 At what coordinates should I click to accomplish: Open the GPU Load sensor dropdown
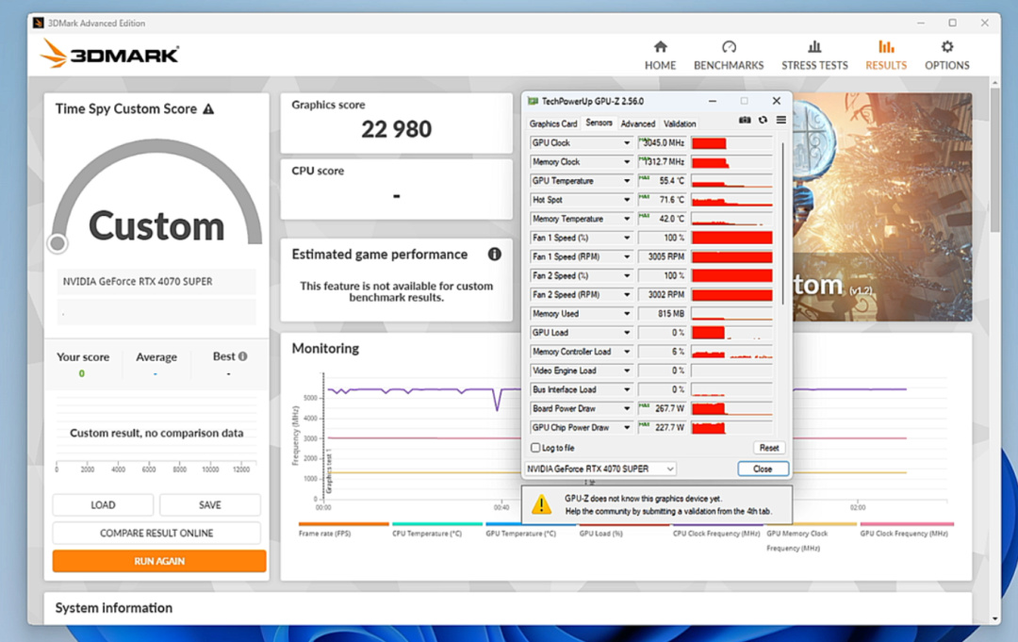tap(627, 333)
